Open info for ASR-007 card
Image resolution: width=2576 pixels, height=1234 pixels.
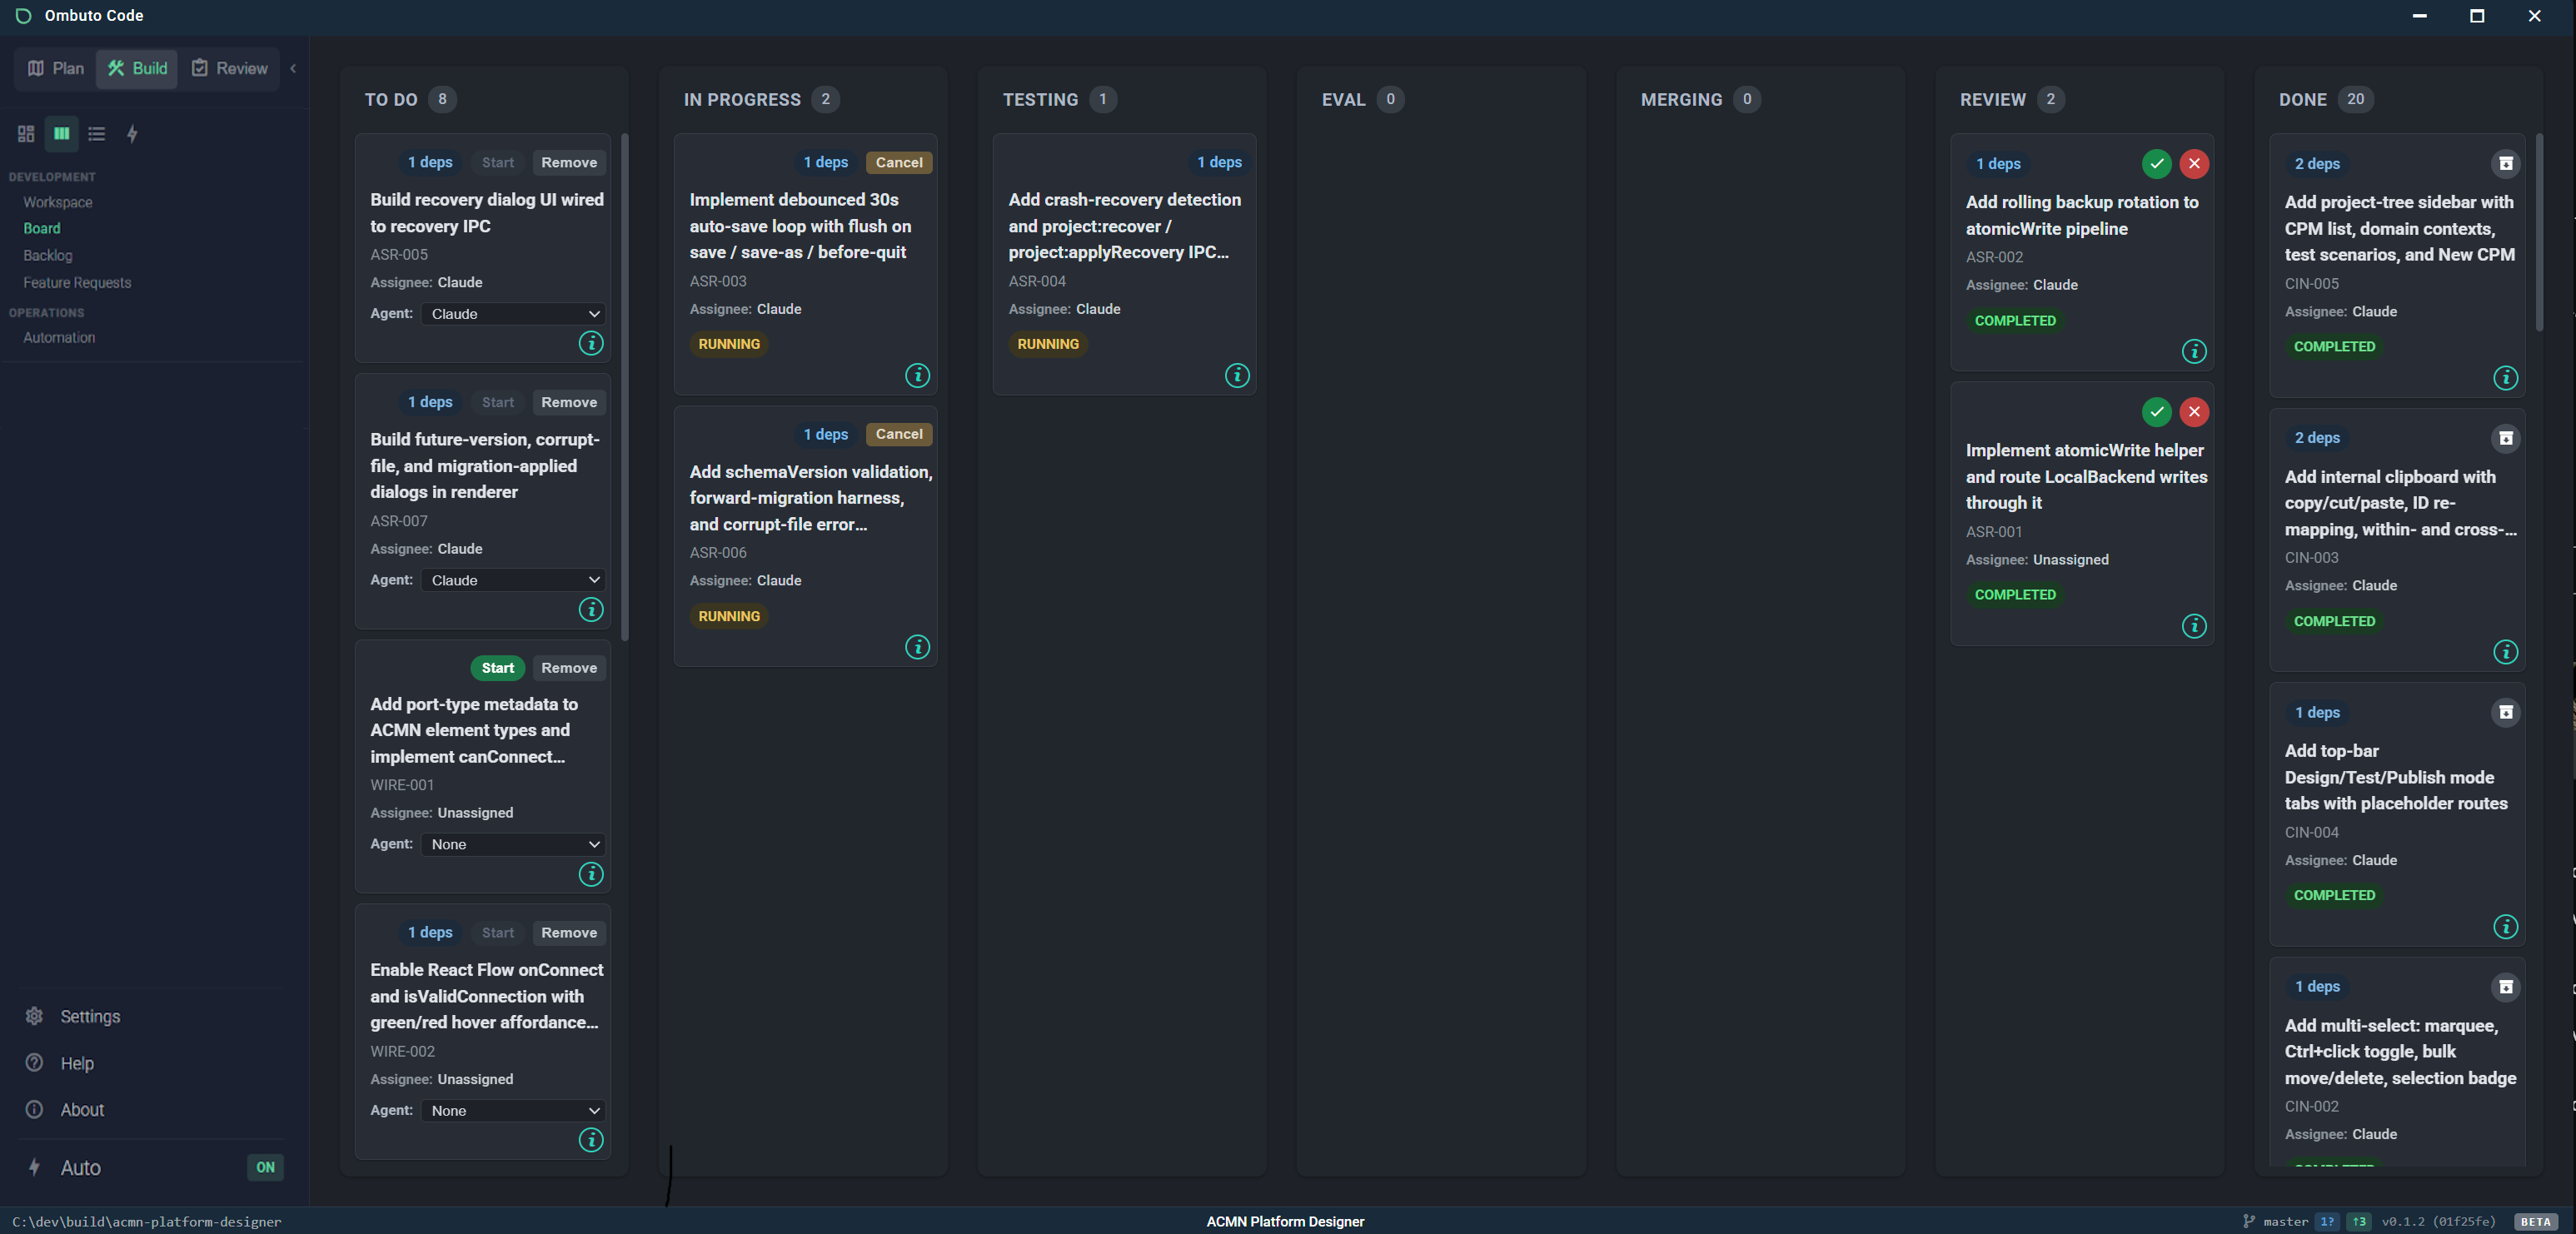[x=591, y=610]
